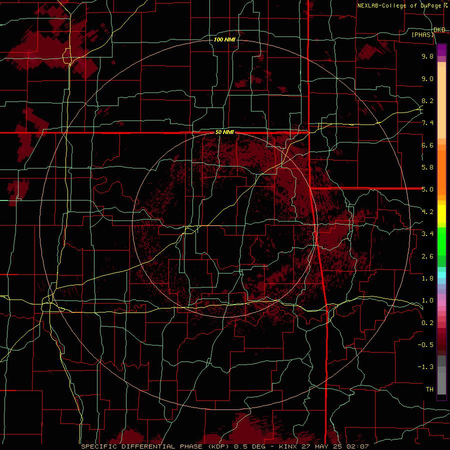This screenshot has width=450, height=450.
Task: Click the 4.2 legend value
Action: pyautogui.click(x=427, y=212)
